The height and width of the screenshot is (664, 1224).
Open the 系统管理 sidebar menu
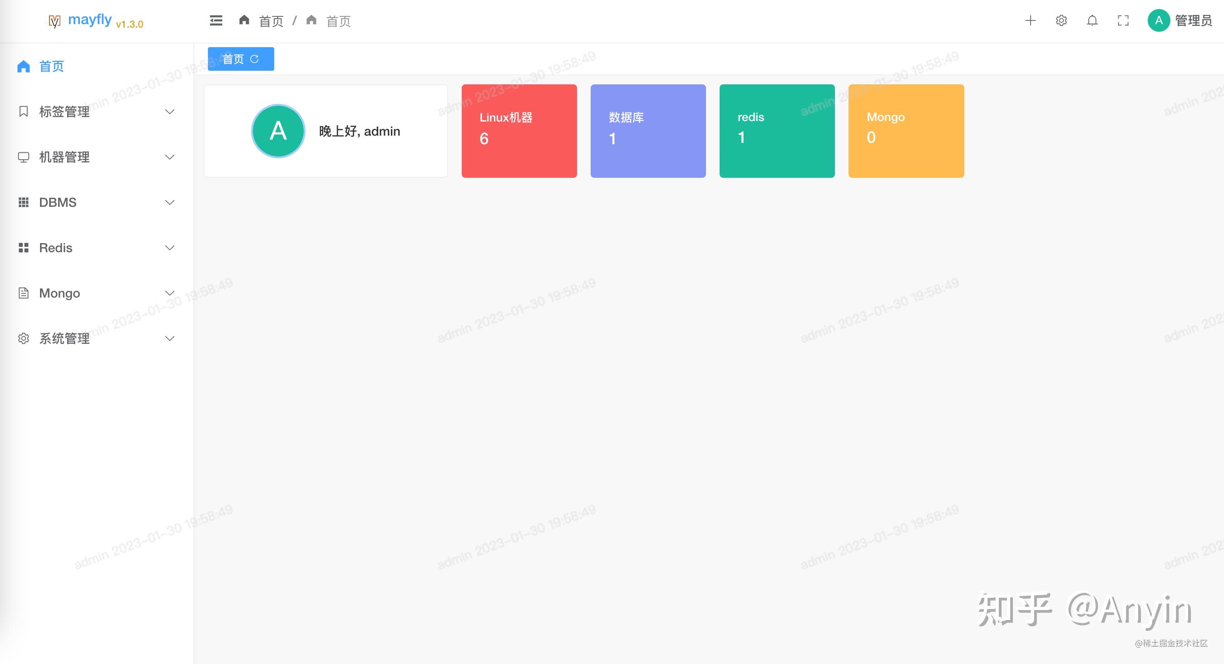(97, 338)
